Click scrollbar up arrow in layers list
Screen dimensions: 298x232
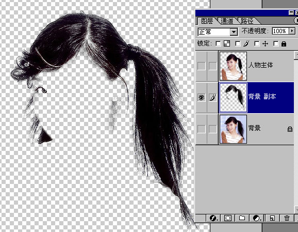[296, 55]
